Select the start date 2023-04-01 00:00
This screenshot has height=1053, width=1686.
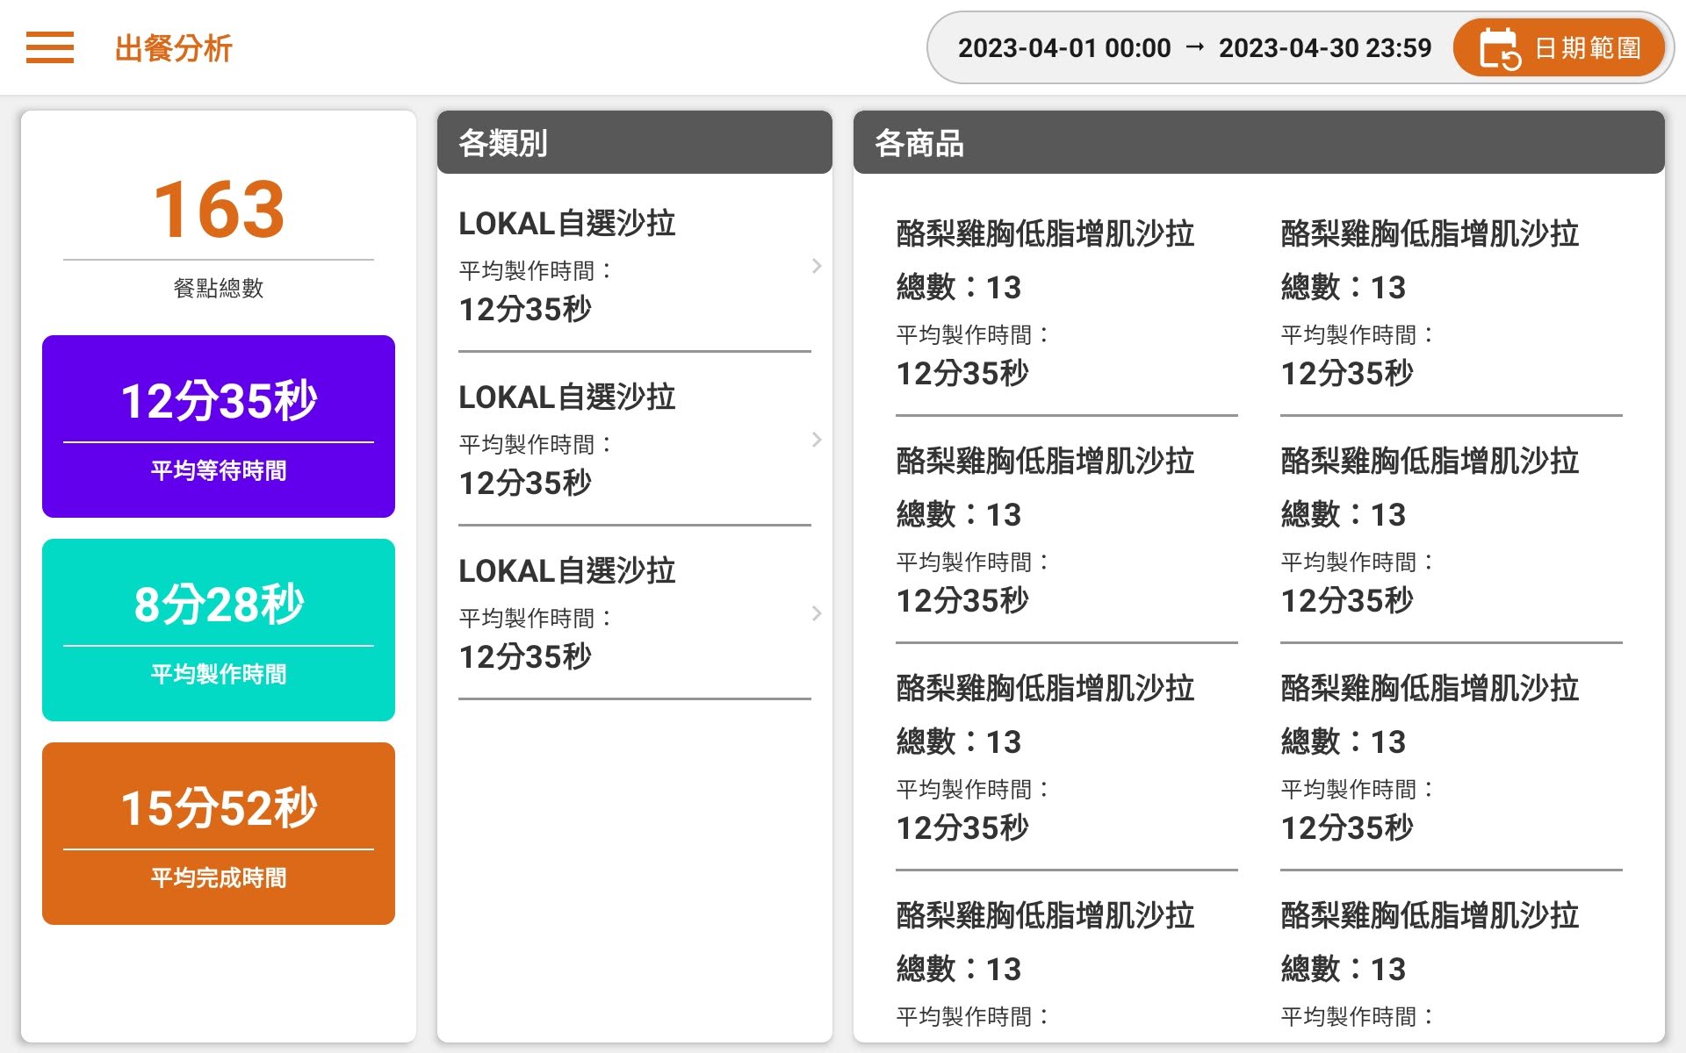pos(1064,47)
